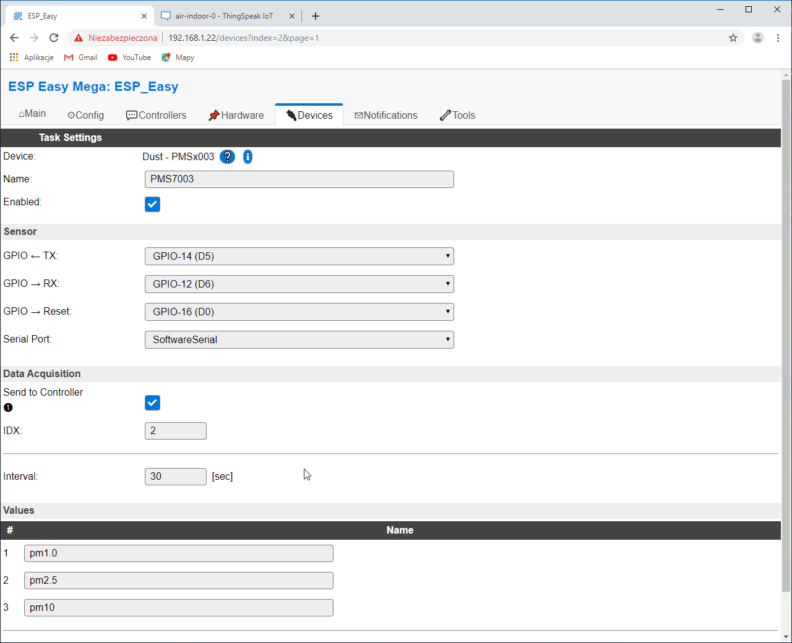Open the GPIO RX dropdown showing GPIO-12 (D6)
Viewport: 792px width, 643px height.
click(299, 284)
